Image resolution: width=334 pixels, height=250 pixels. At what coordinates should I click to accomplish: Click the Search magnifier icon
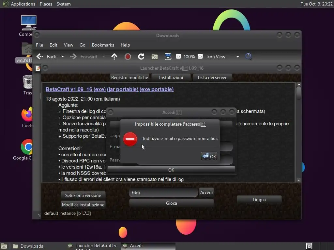point(249,57)
